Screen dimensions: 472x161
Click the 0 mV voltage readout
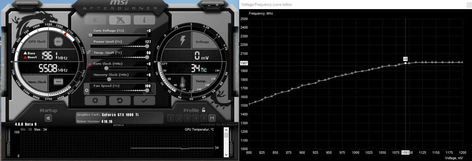pos(201,56)
